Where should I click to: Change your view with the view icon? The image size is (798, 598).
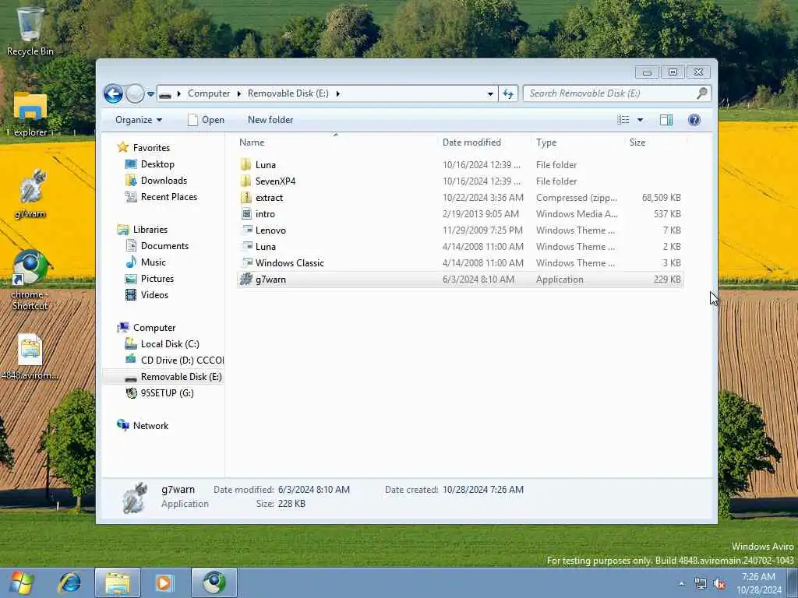coord(623,120)
